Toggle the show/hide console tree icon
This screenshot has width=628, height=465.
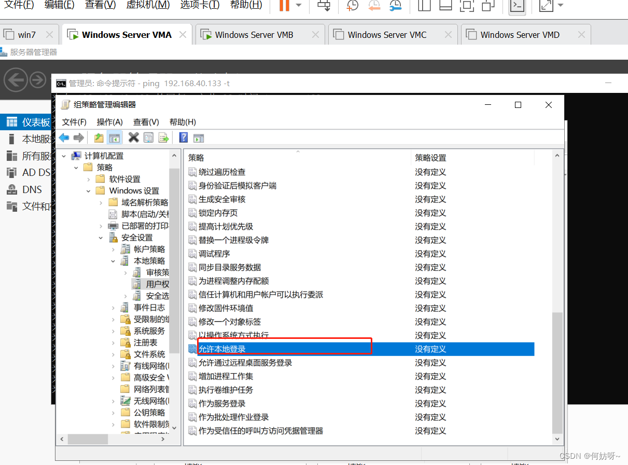coord(115,138)
